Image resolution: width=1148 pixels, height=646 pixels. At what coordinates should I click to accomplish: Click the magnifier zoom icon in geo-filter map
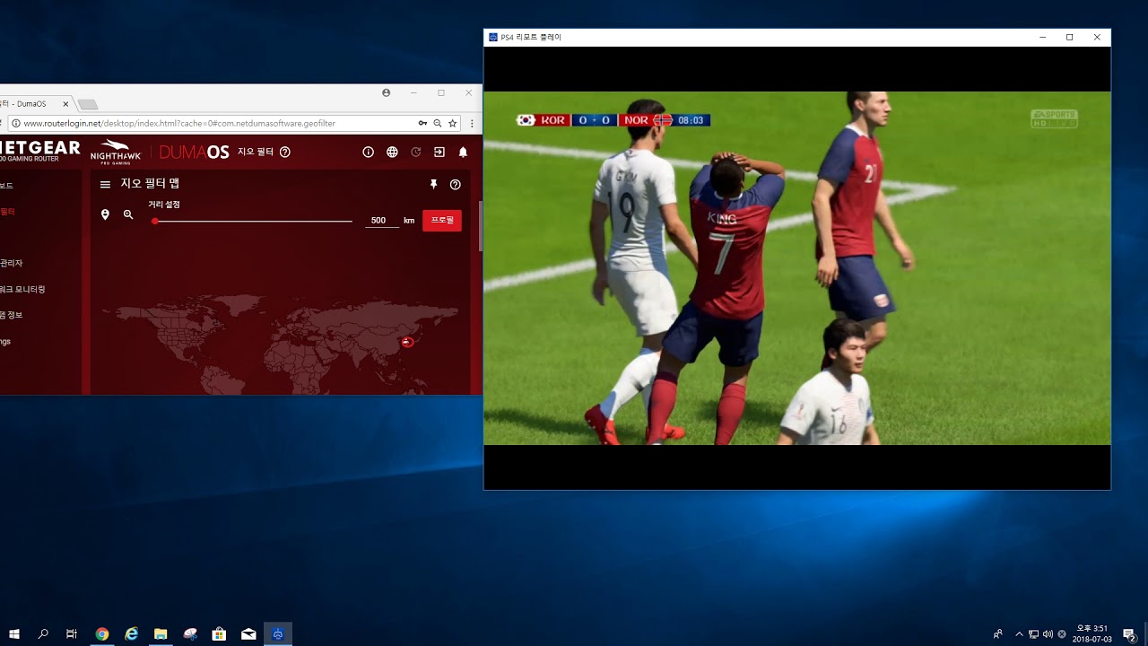[128, 215]
